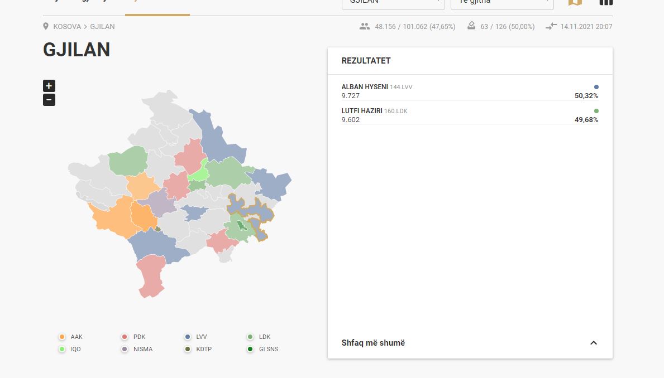Click the blue dot beside Alban Hyseni
The width and height of the screenshot is (664, 378).
596,87
